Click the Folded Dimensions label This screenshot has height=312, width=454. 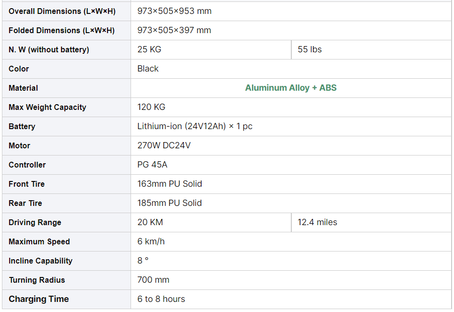pos(61,30)
